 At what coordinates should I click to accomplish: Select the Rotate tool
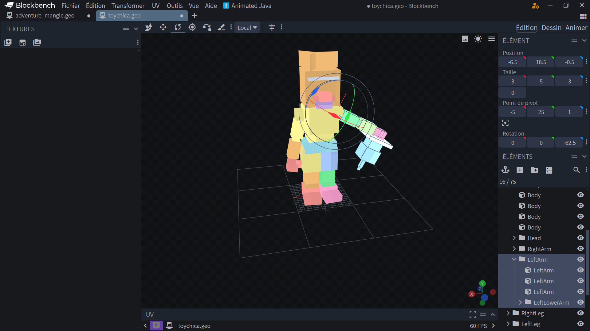pos(178,28)
